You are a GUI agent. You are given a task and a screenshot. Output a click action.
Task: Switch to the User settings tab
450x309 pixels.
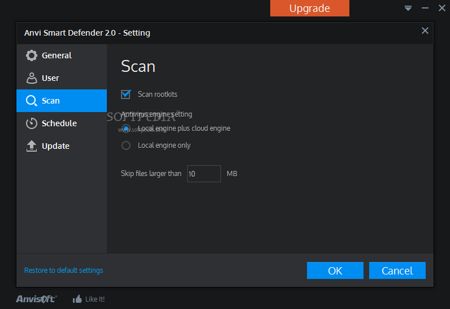pyautogui.click(x=62, y=78)
